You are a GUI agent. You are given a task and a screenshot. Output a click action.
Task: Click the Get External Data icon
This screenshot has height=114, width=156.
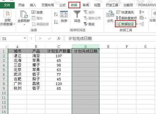point(8,14)
